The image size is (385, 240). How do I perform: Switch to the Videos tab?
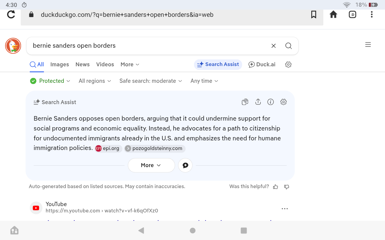[105, 64]
